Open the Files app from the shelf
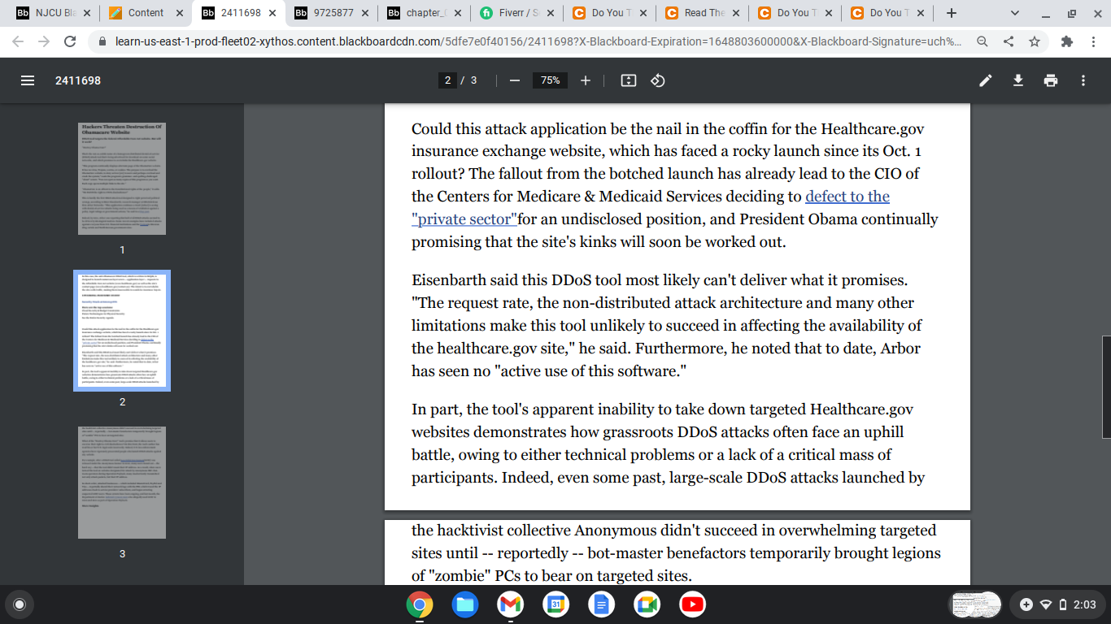 pos(464,604)
